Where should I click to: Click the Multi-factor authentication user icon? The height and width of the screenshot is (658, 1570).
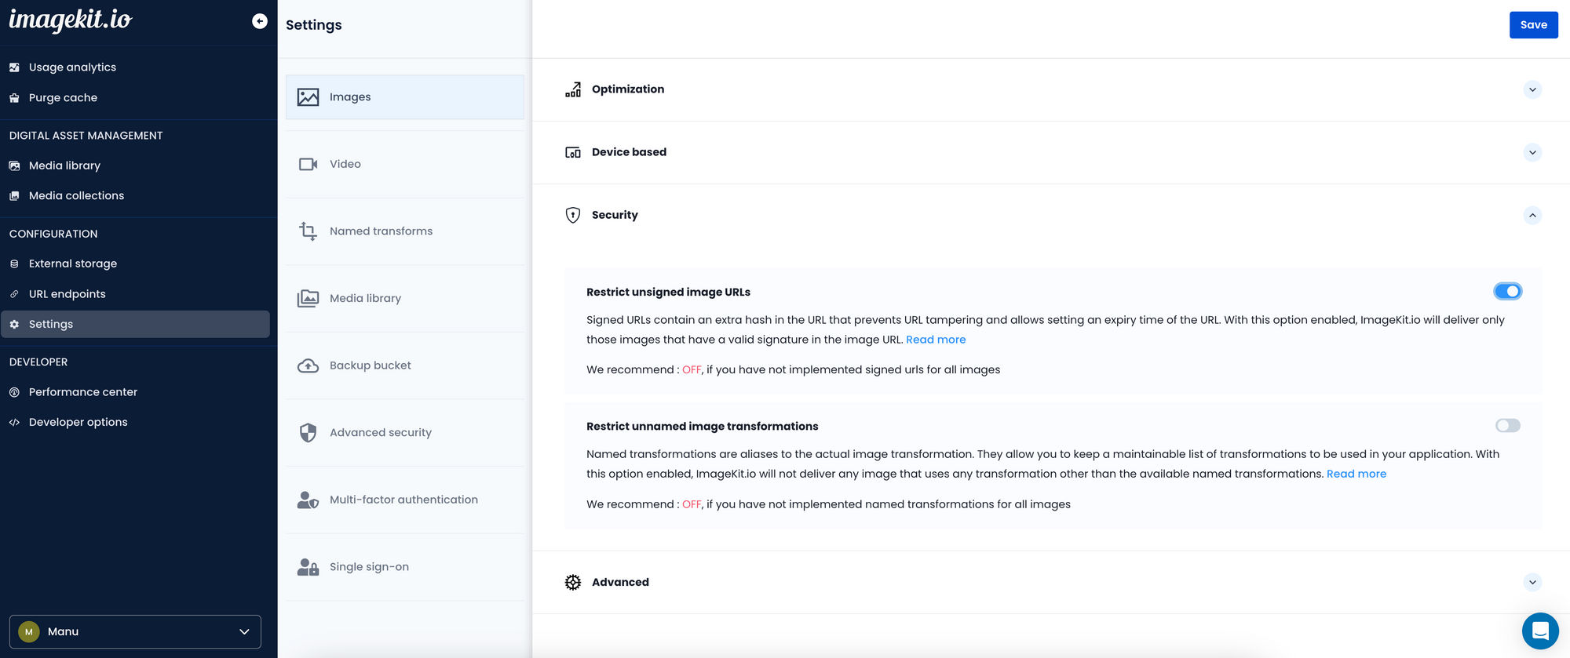tap(308, 500)
